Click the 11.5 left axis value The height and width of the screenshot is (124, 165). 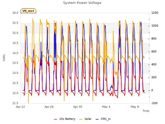pos(15,103)
